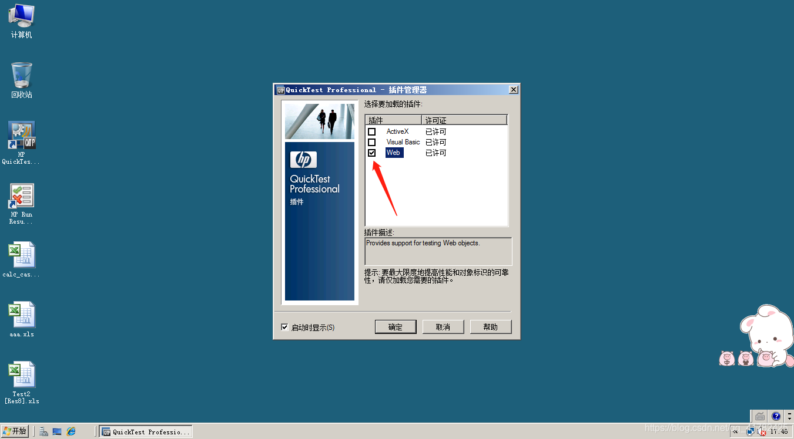Click the QTP icon in dialog title bar
This screenshot has height=439, width=794.
[x=280, y=90]
